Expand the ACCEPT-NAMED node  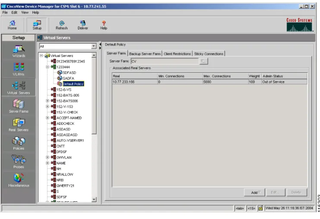pos(48,118)
